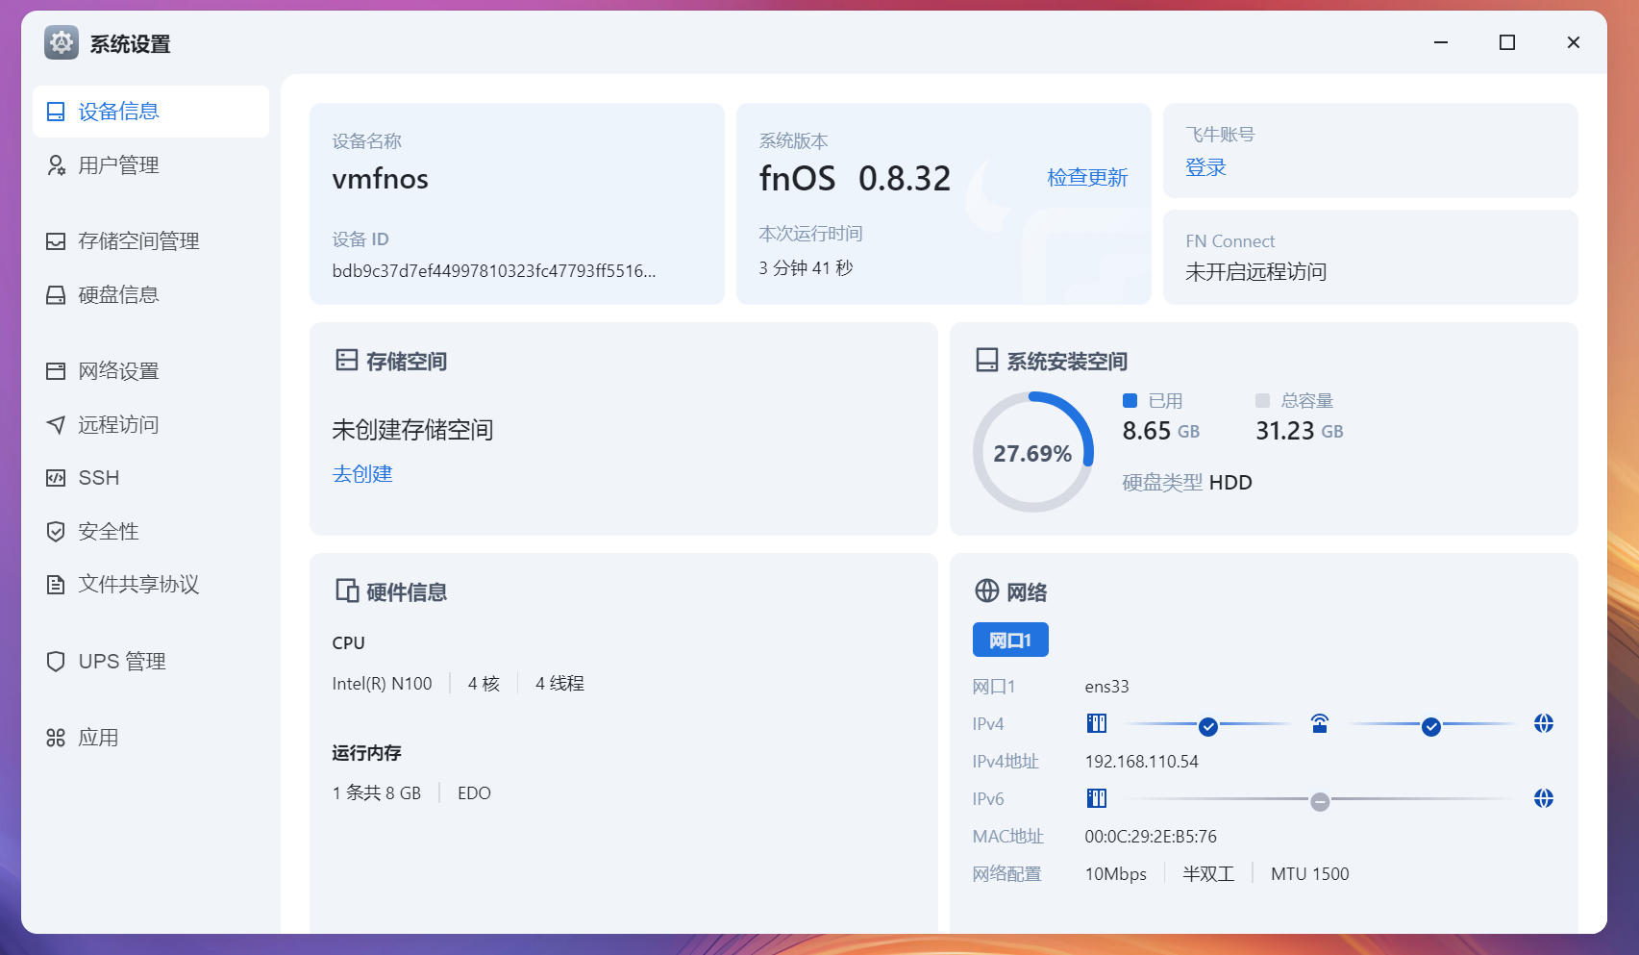This screenshot has height=955, width=1639.
Task: Click the ens33 interface name
Action: coord(1106,687)
